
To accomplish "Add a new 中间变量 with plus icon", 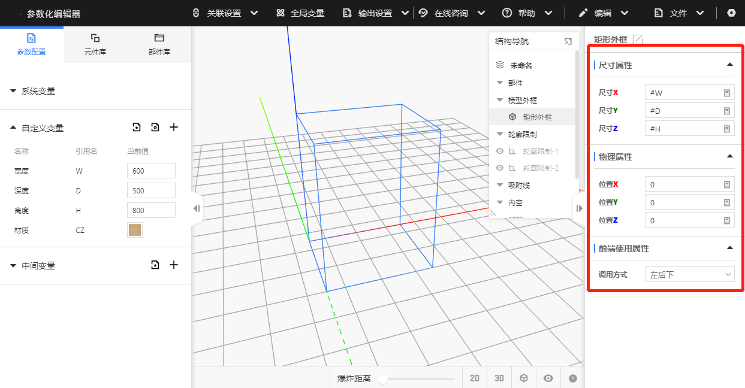I will (174, 265).
